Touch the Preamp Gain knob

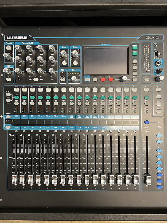tap(7, 57)
